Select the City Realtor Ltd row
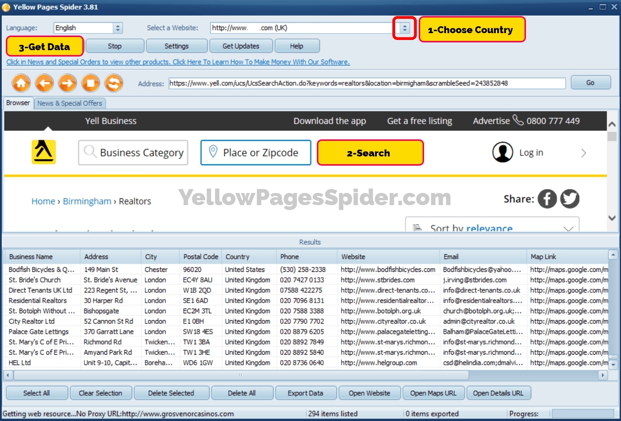The image size is (621, 421). click(x=307, y=321)
